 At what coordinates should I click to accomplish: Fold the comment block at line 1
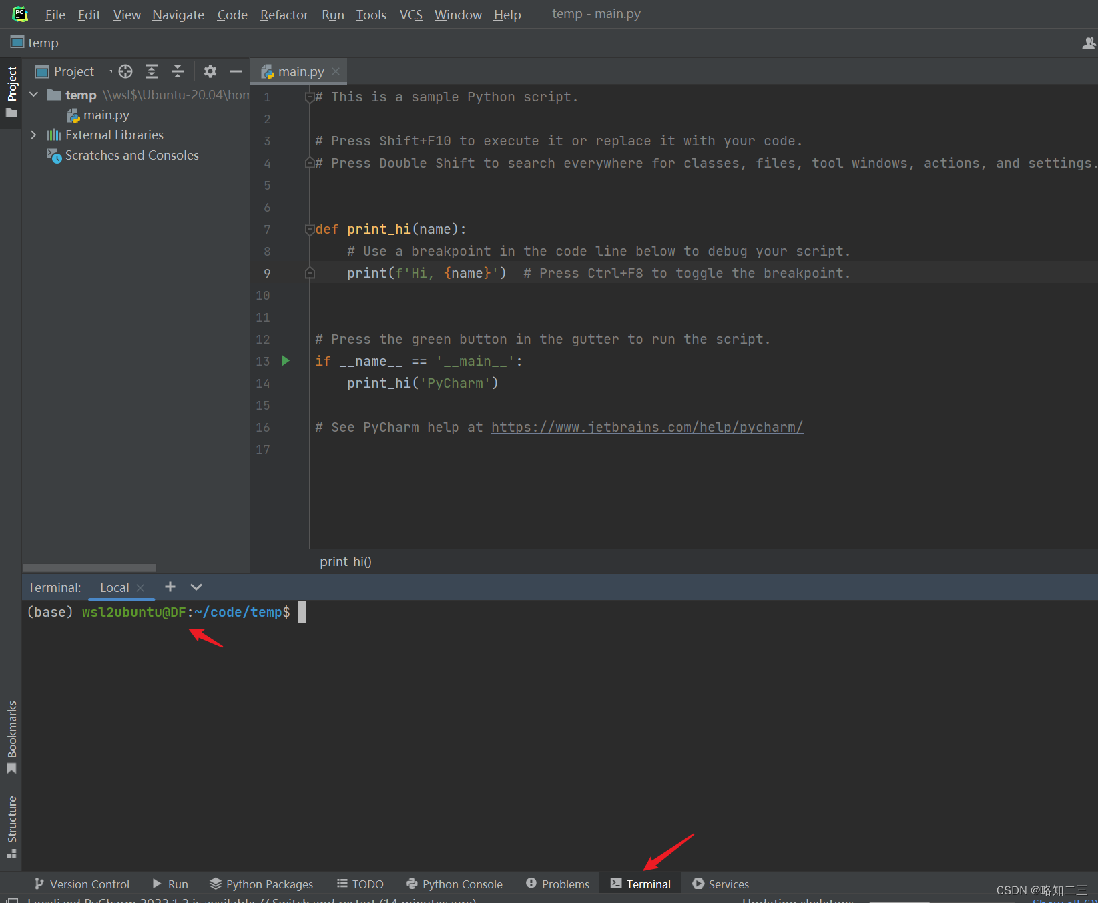coord(310,97)
